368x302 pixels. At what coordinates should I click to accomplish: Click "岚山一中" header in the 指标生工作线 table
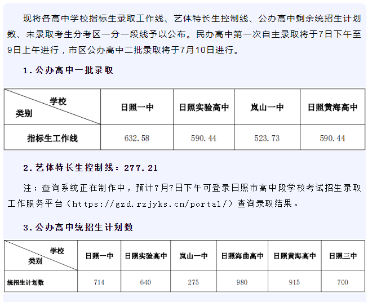tap(267, 107)
